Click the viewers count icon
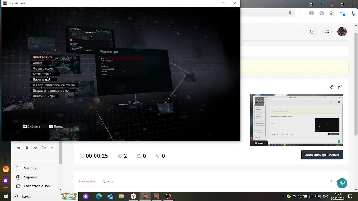Viewport: 358px width, 201px height. (120, 156)
